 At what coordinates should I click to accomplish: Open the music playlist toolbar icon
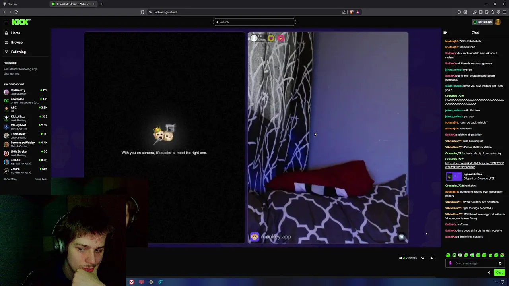(x=475, y=12)
